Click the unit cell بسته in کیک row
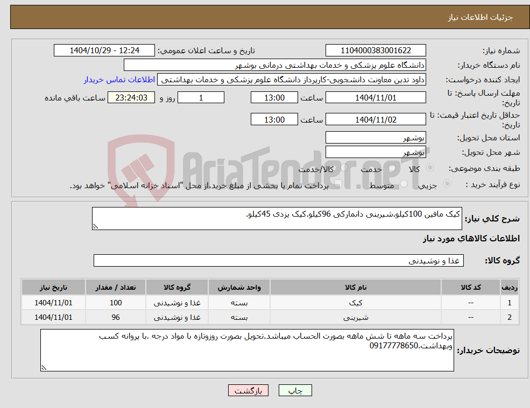The image size is (530, 408). pos(239,303)
